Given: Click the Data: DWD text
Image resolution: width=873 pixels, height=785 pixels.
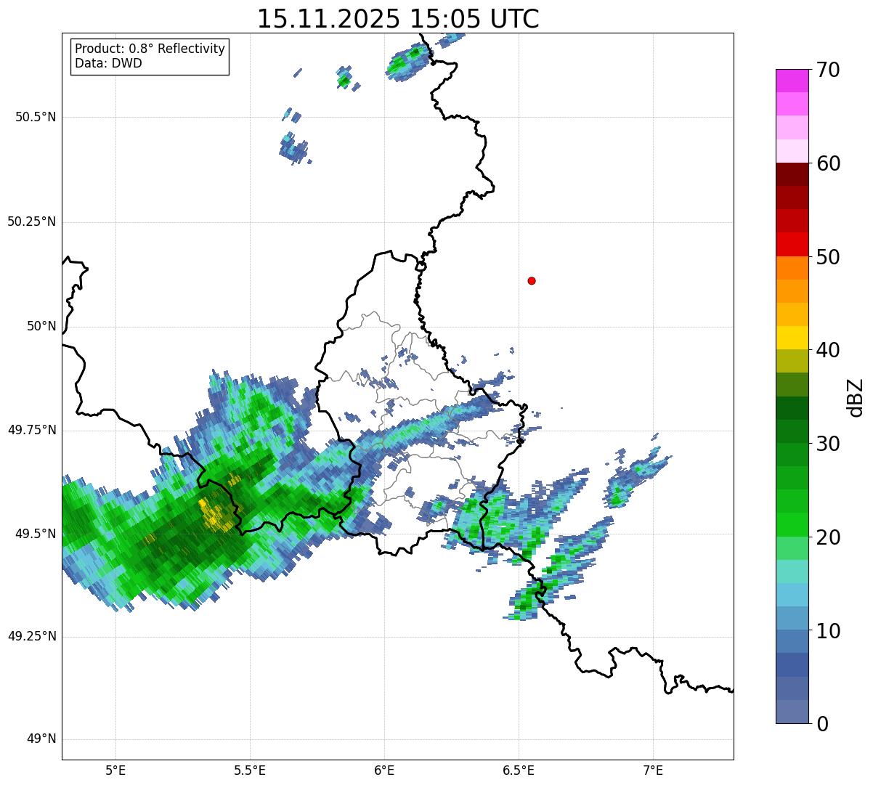Looking at the screenshot, I should 108,63.
